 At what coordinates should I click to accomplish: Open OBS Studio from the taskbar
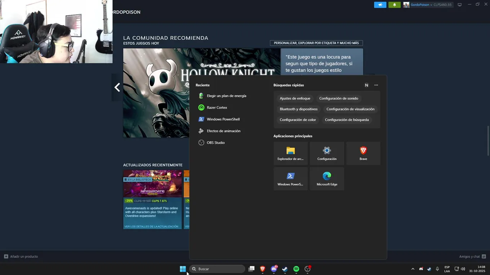tap(307, 269)
